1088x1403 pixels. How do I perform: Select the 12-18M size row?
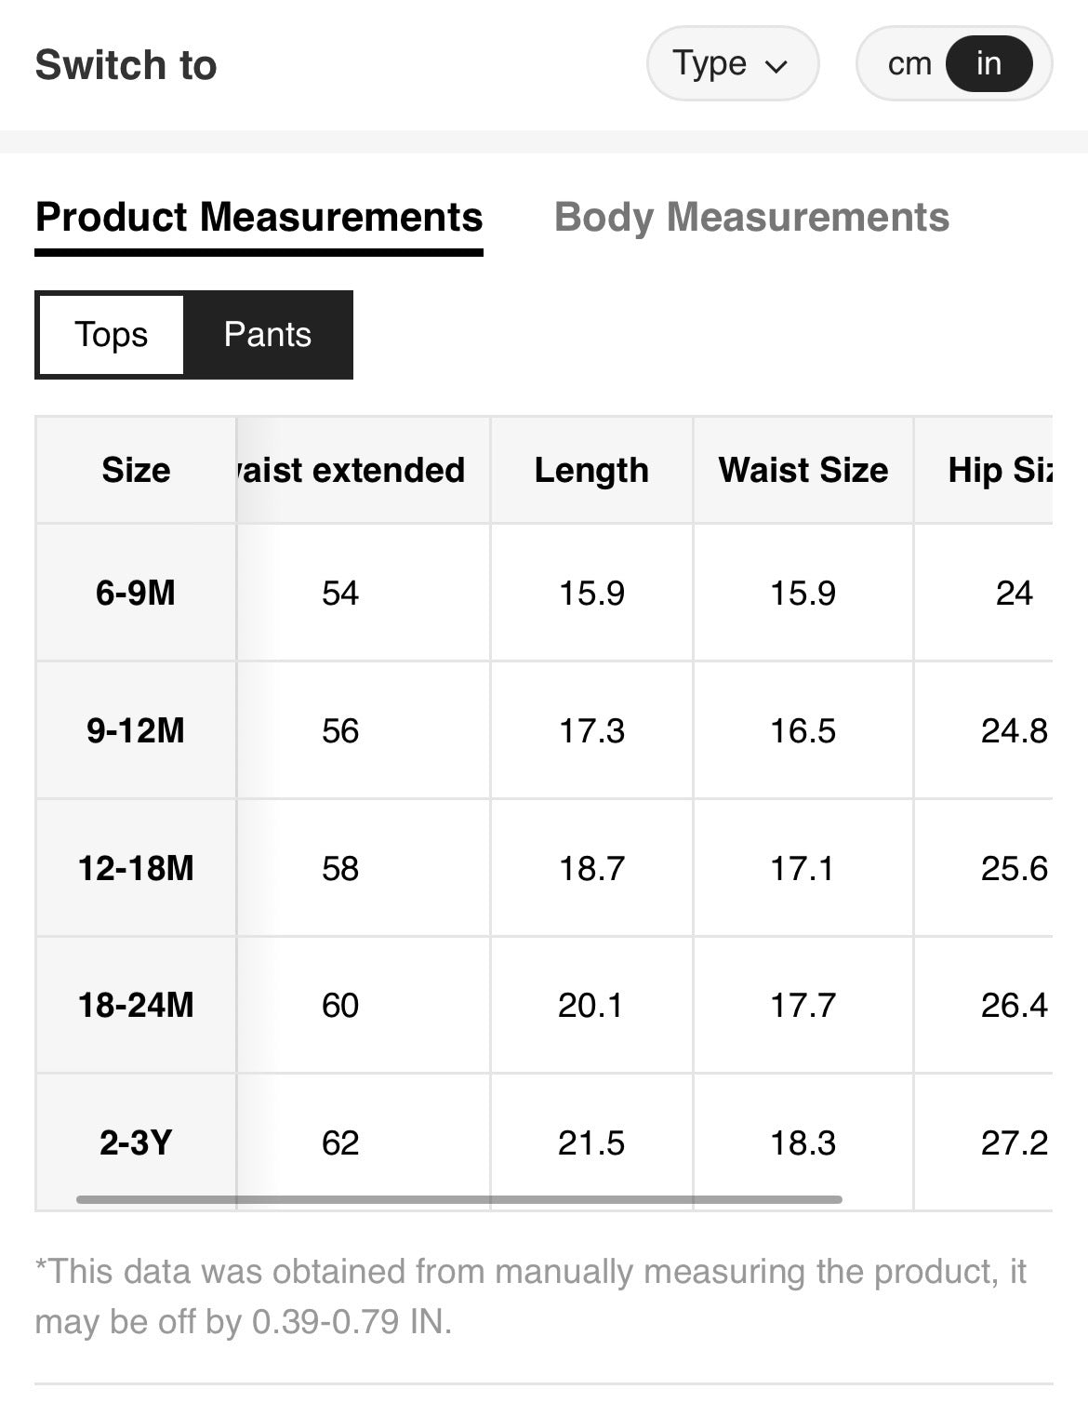[136, 868]
